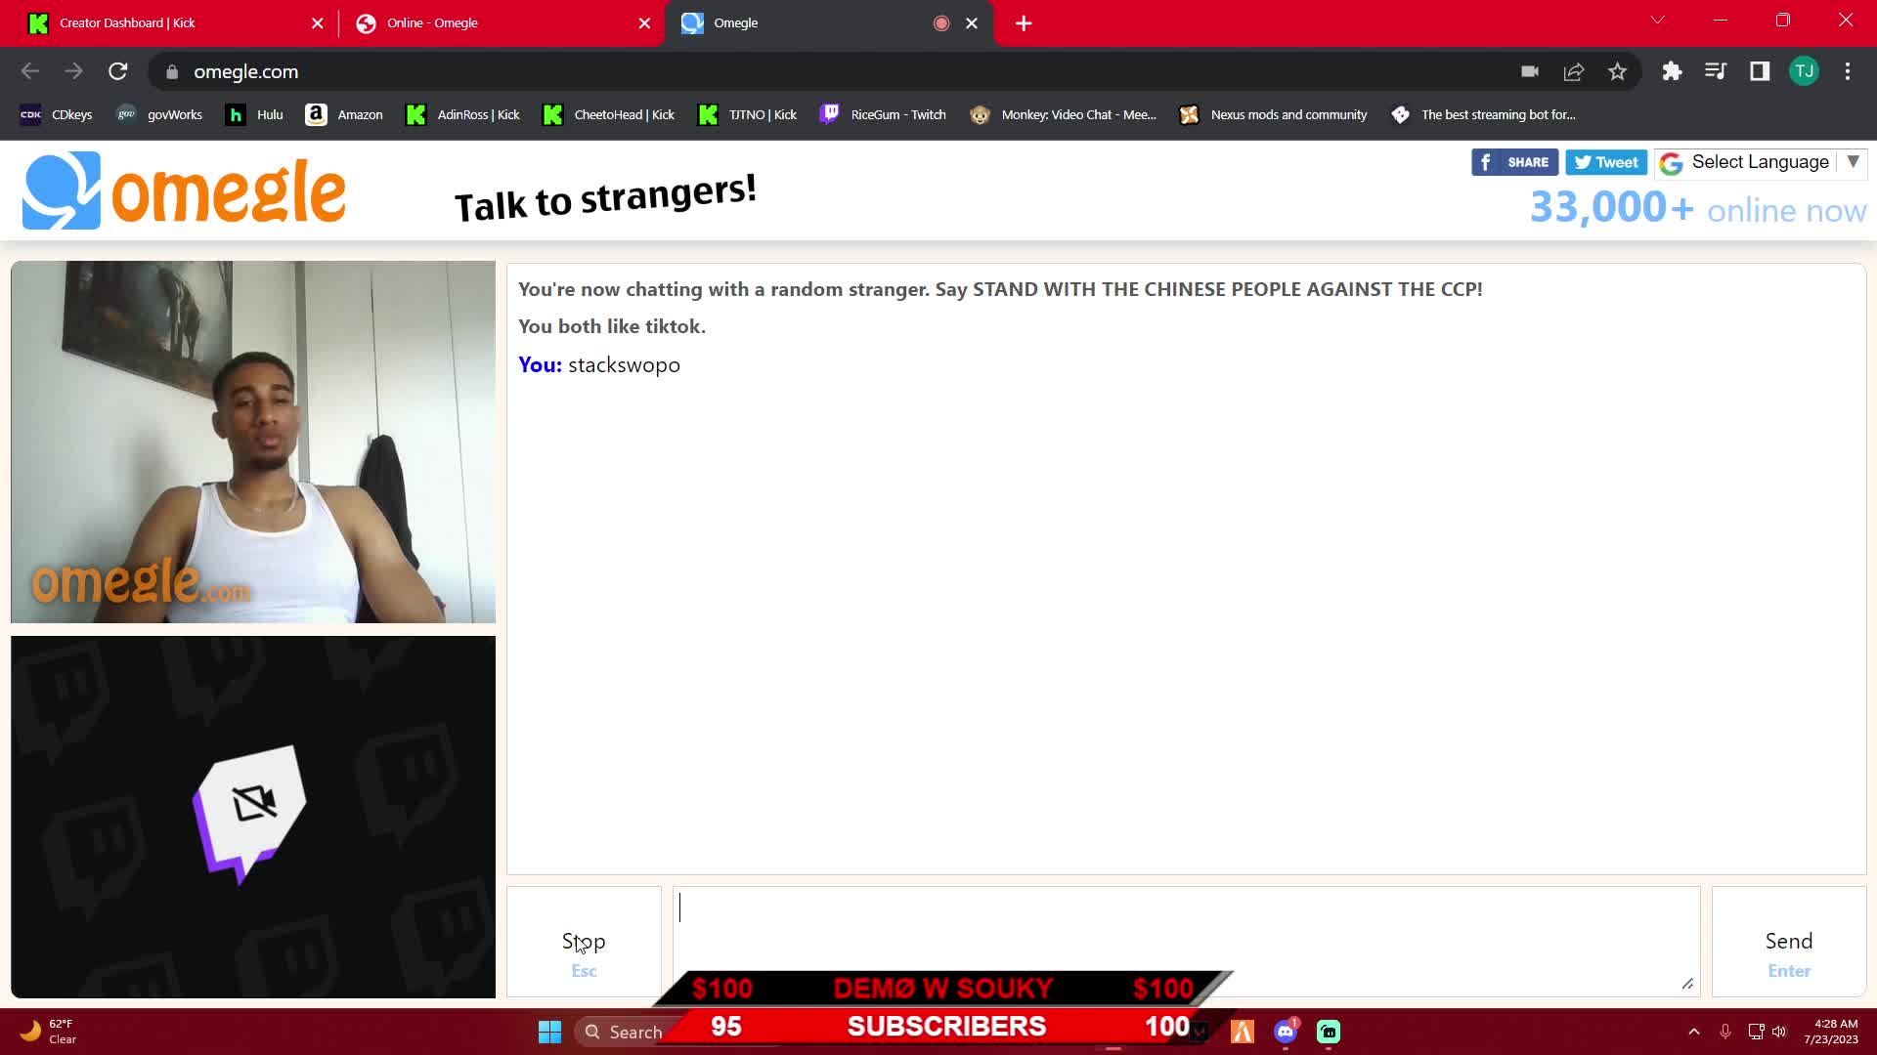Switch to Creator Dashboard Kick tab
This screenshot has width=1877, height=1055.
click(x=127, y=22)
